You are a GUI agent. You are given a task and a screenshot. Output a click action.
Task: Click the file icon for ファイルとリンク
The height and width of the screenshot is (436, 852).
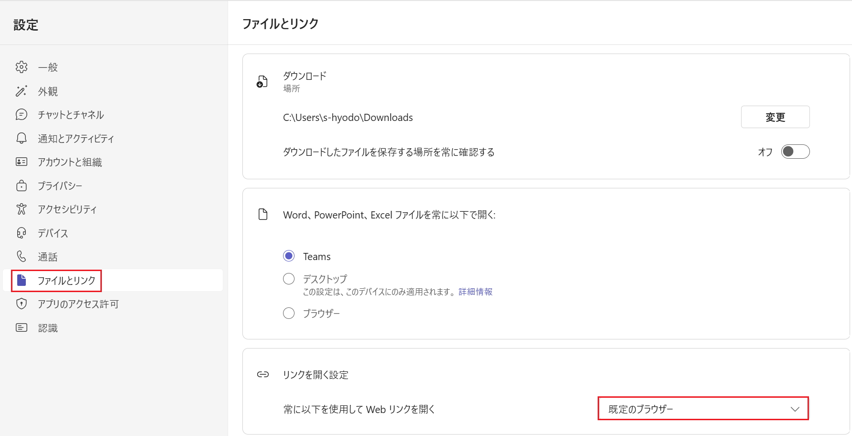coord(22,280)
